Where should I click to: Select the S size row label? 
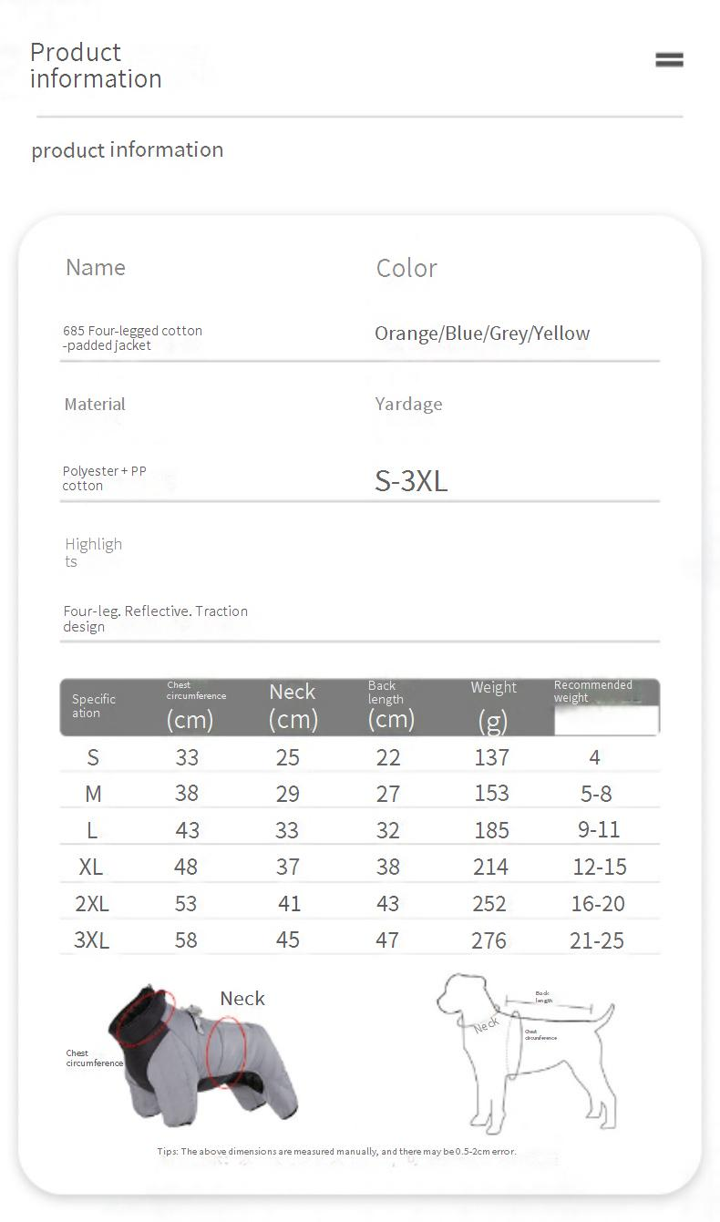click(93, 757)
